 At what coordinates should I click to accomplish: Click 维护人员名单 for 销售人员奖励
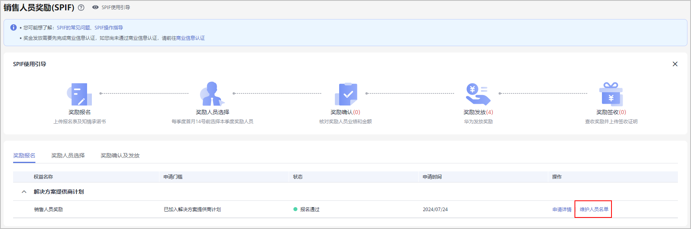click(x=594, y=210)
